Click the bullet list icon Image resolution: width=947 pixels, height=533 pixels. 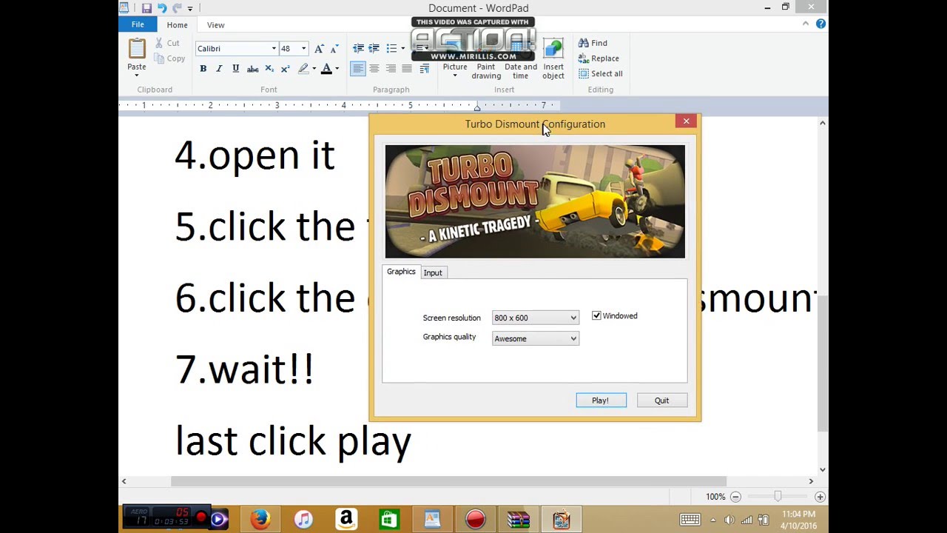tap(391, 49)
